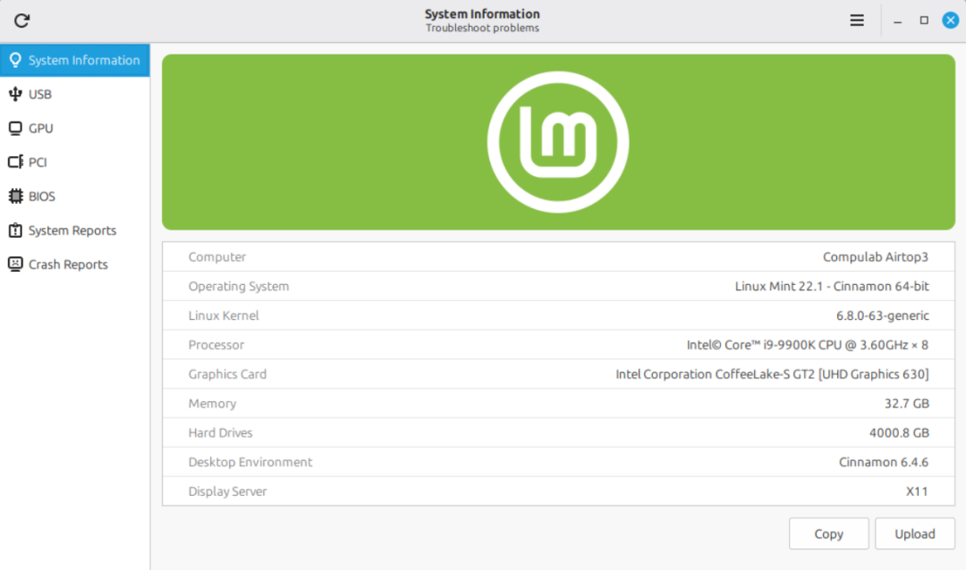The image size is (966, 570).
Task: Click the 'Computer' row label
Action: coord(216,256)
